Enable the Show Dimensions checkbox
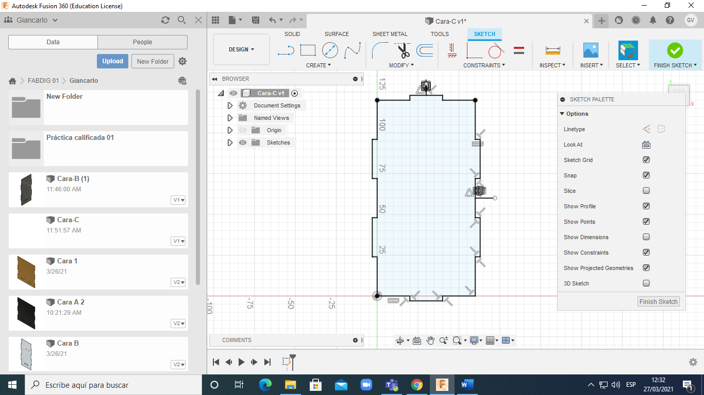This screenshot has height=395, width=704. pyautogui.click(x=646, y=237)
